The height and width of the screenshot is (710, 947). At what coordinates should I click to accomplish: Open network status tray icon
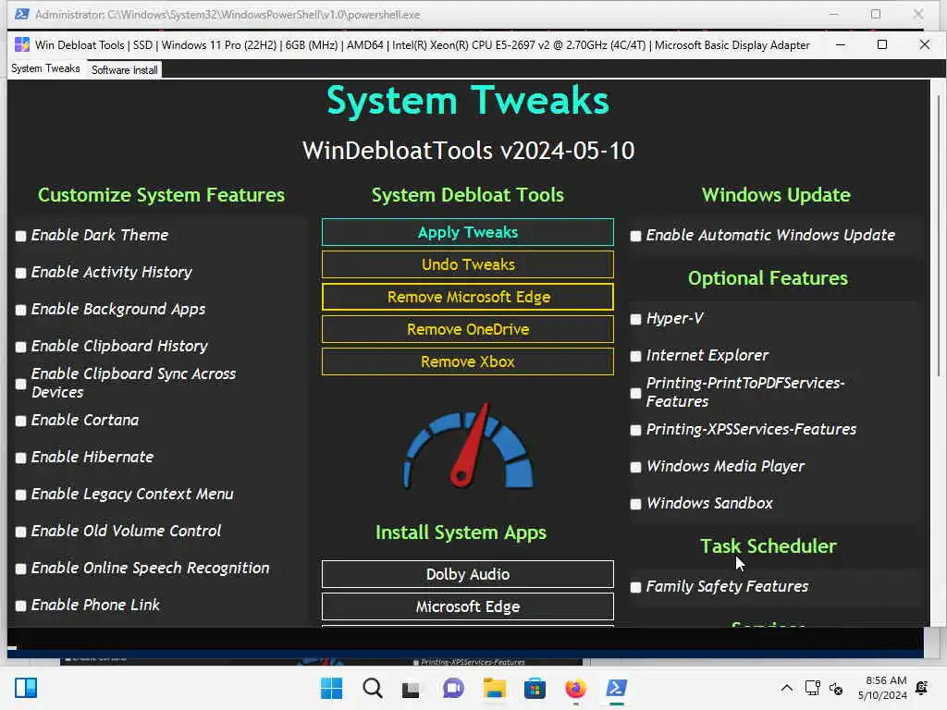tap(812, 688)
